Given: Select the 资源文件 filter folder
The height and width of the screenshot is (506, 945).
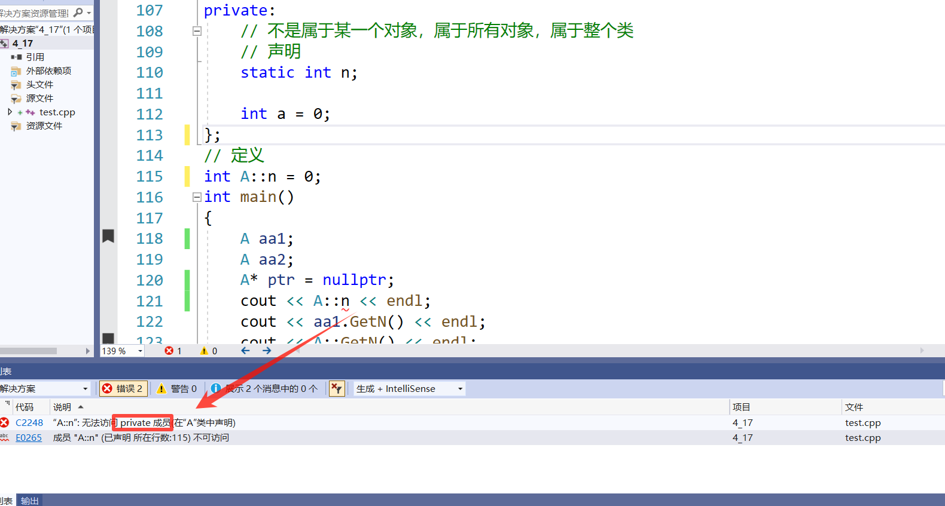Looking at the screenshot, I should click(44, 125).
